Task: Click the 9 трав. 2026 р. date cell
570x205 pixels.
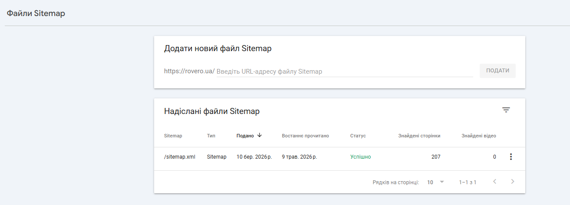Action: (x=300, y=157)
